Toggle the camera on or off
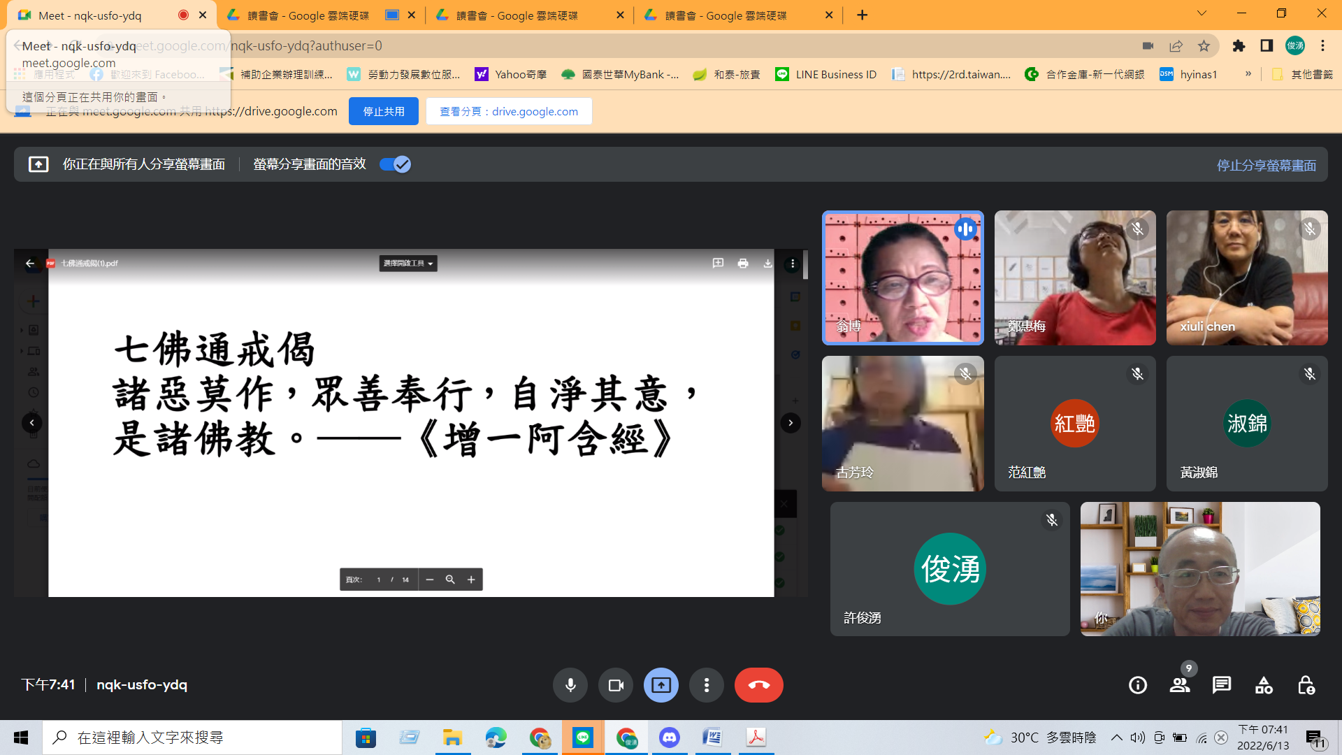Image resolution: width=1342 pixels, height=755 pixels. point(616,685)
